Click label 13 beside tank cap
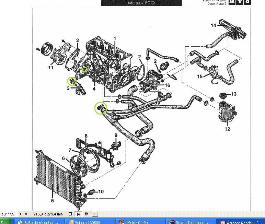265x224 pixels. click(234, 94)
